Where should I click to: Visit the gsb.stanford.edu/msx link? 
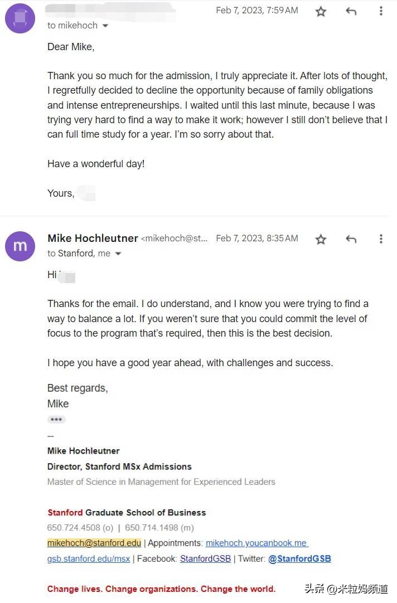[89, 558]
